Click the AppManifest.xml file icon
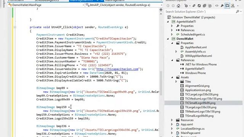This screenshot has height=137, width=244. 182,47
